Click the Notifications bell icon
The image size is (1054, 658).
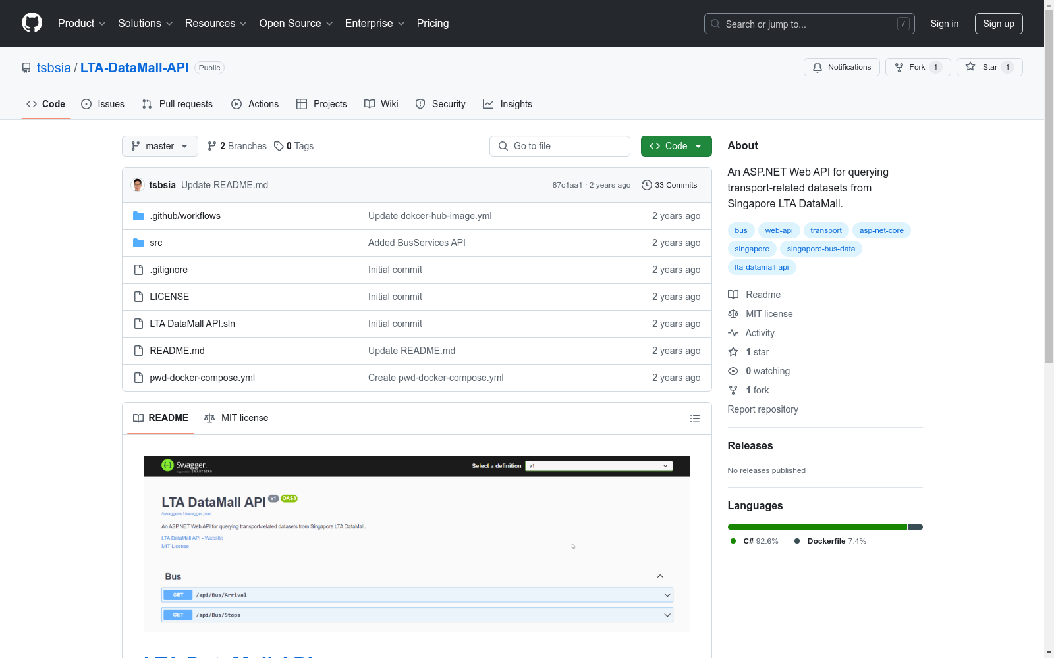click(818, 67)
